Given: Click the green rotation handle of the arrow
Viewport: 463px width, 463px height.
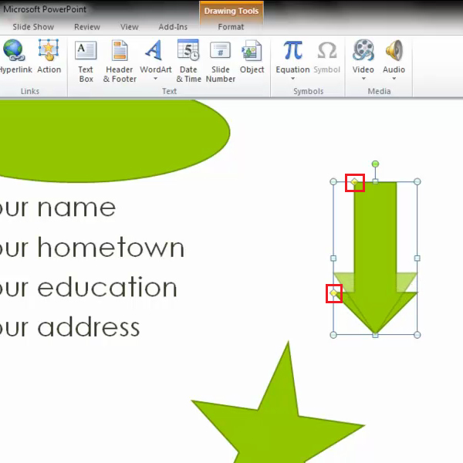Looking at the screenshot, I should pyautogui.click(x=375, y=164).
